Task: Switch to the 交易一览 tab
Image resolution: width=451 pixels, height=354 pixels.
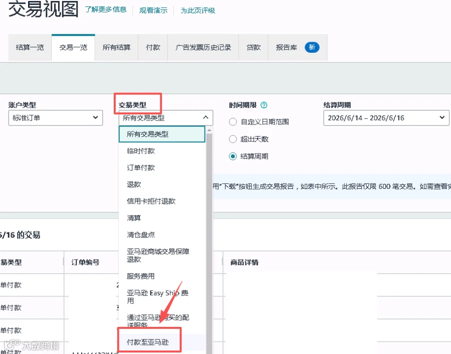Action: pos(73,47)
